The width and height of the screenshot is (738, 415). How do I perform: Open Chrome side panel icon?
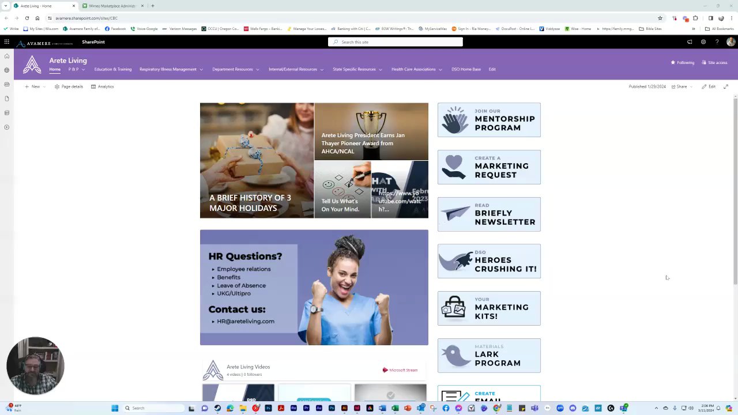pyautogui.click(x=710, y=18)
